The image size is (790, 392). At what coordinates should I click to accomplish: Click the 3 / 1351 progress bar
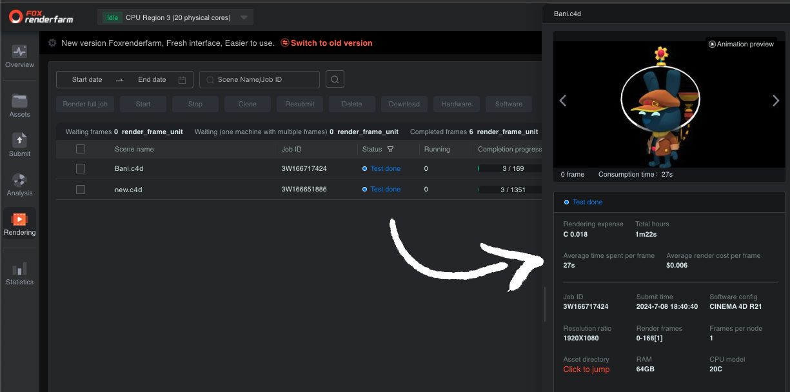tap(509, 190)
